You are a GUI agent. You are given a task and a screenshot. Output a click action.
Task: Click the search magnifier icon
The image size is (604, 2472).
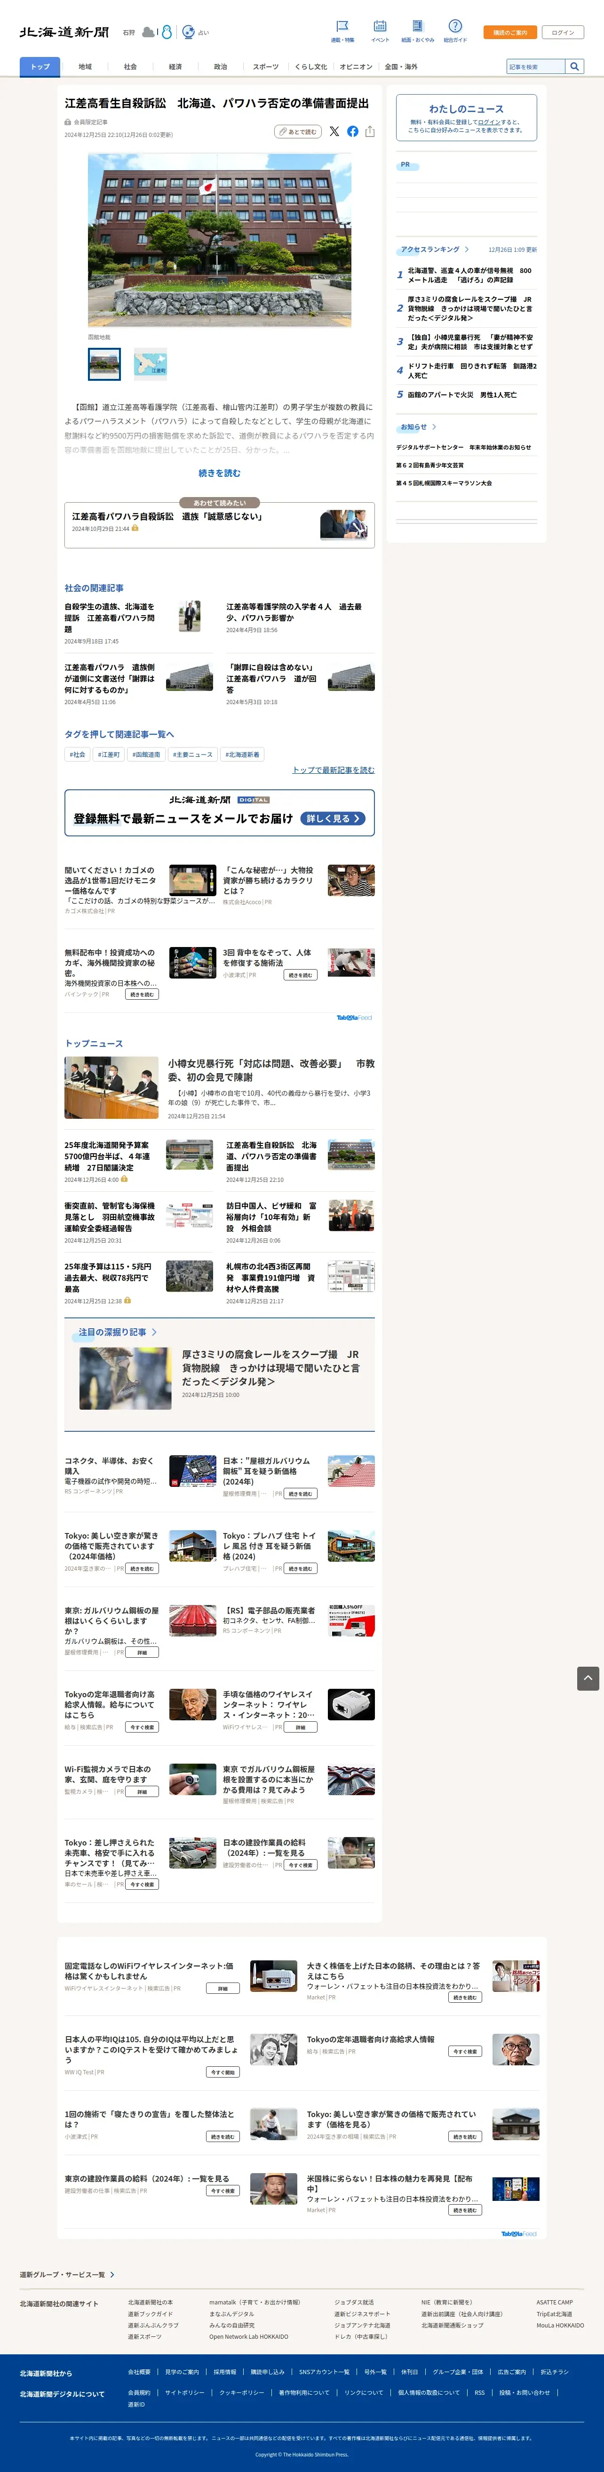(x=574, y=66)
